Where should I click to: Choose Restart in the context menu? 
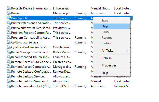[112, 43]
